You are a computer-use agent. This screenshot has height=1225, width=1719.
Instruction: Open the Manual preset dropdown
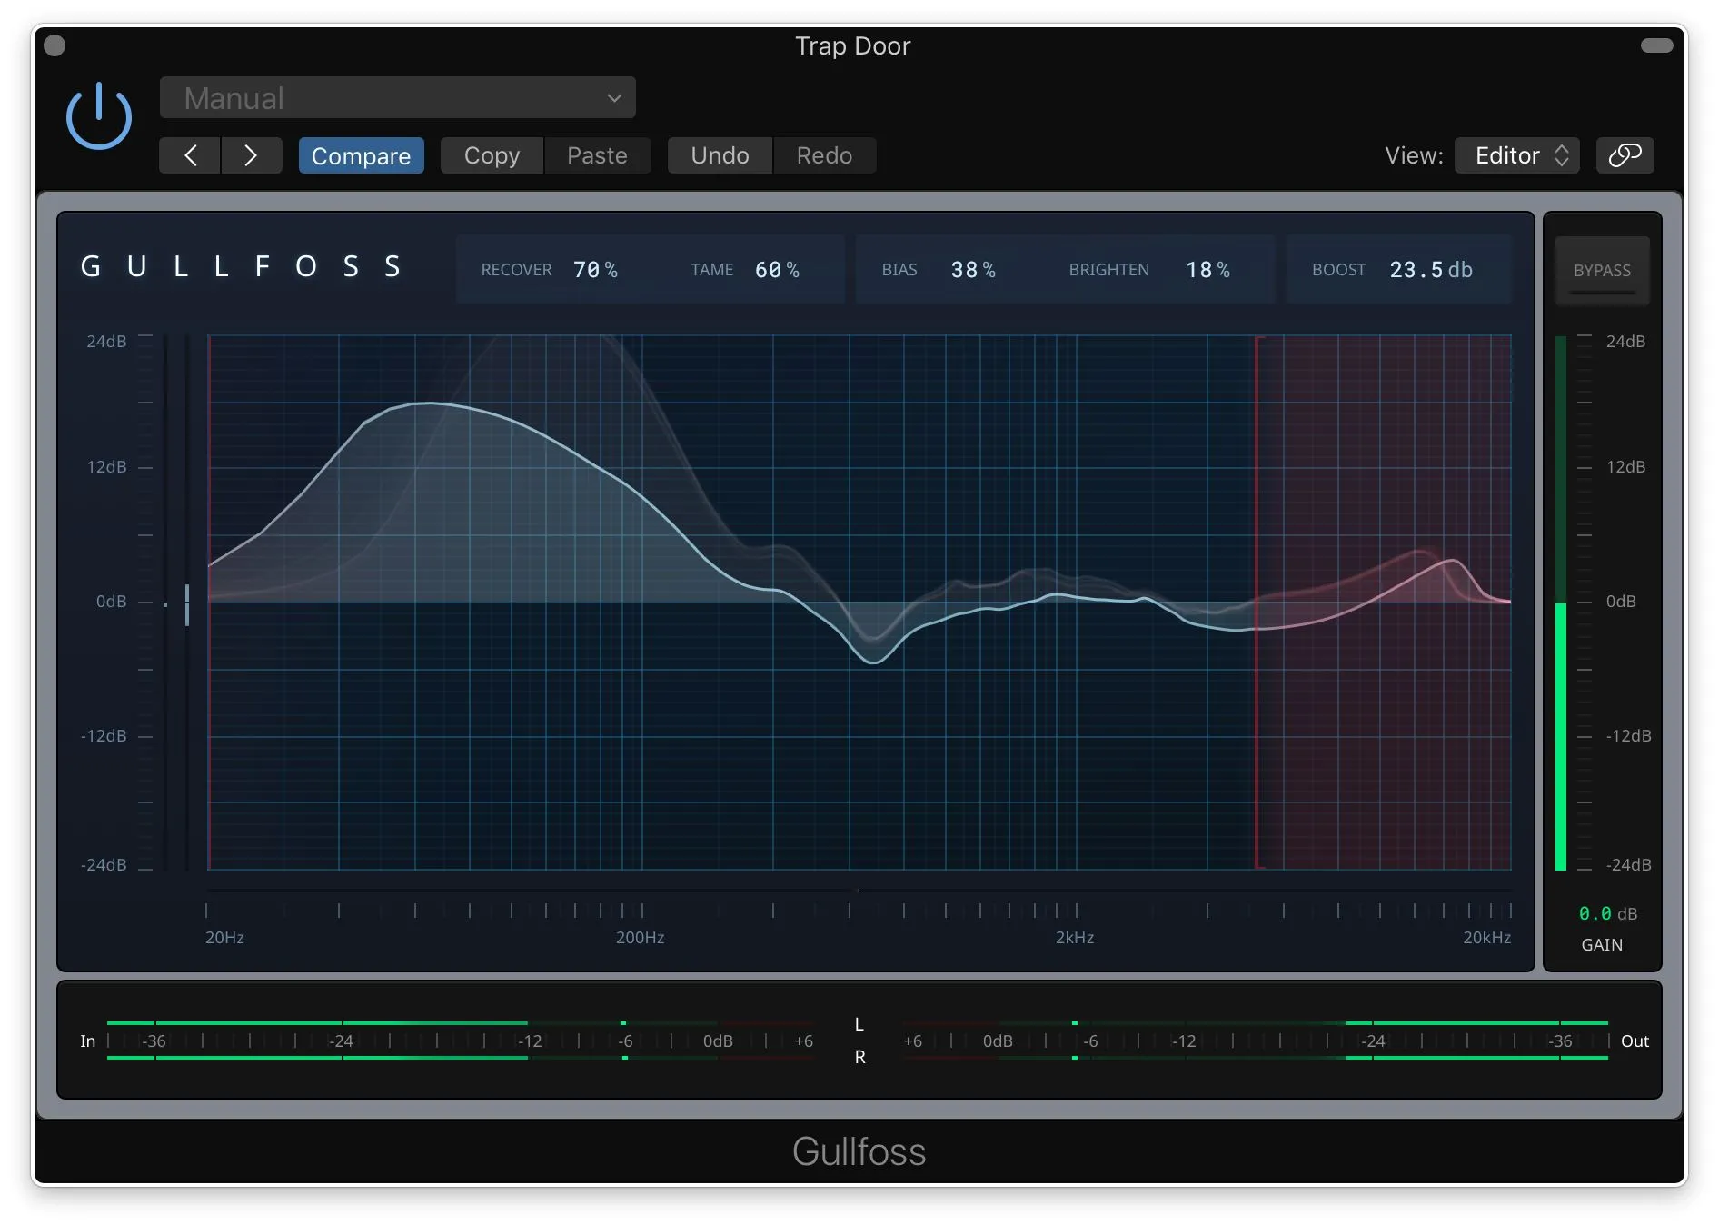(397, 98)
